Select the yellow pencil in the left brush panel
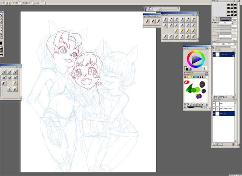The width and height of the screenshot is (242, 176). coord(15,83)
